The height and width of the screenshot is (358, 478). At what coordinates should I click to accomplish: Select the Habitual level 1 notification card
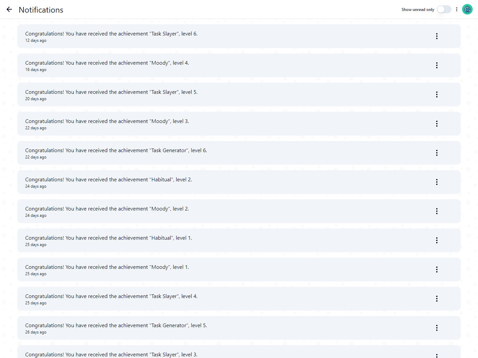tap(266, 241)
